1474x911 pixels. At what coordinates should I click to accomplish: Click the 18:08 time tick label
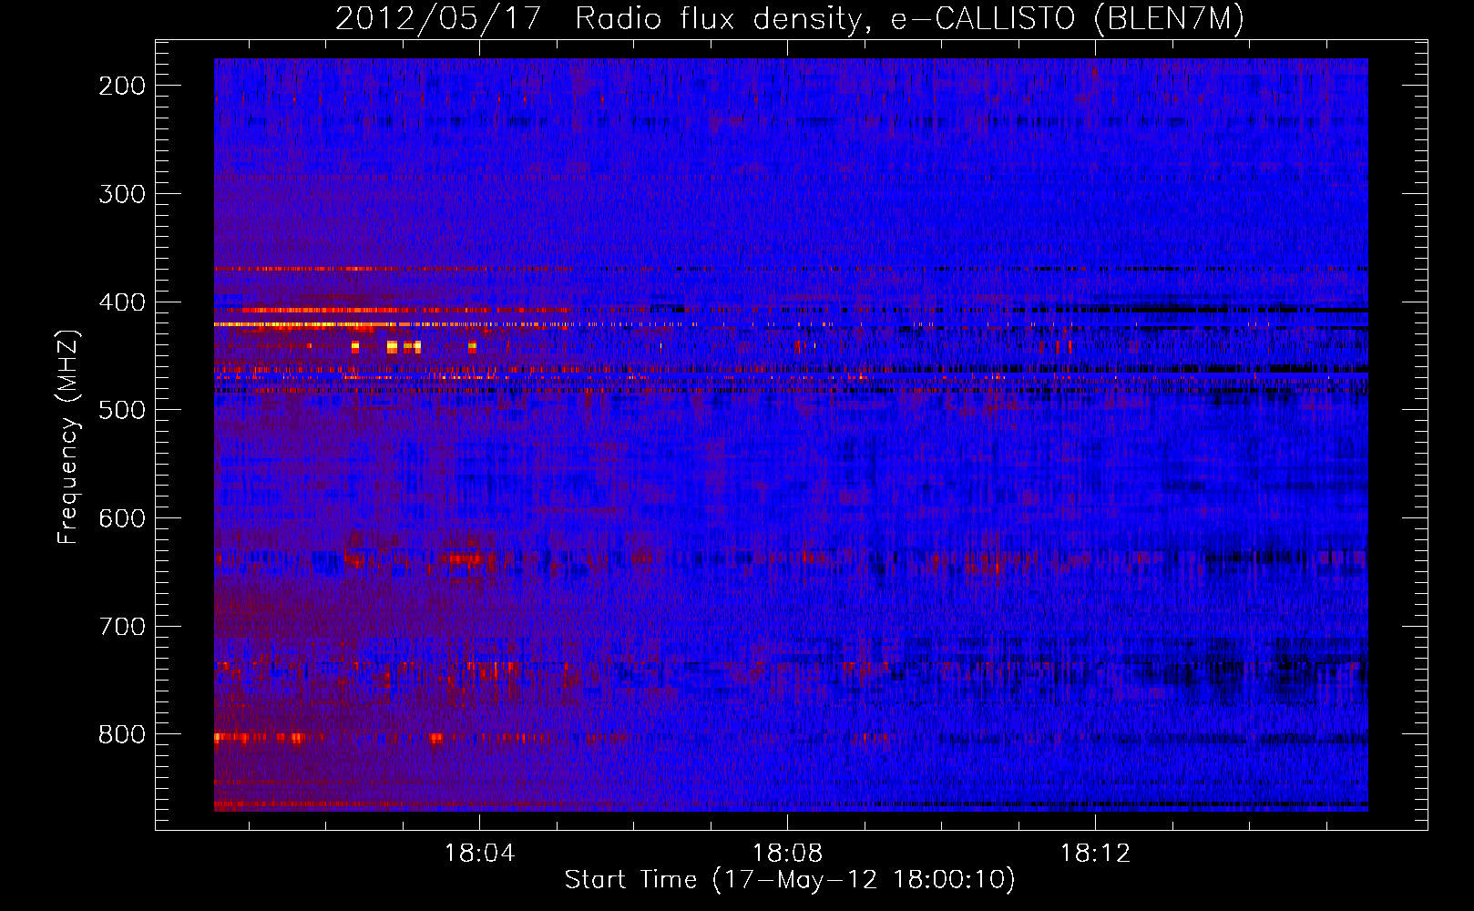[x=787, y=854]
